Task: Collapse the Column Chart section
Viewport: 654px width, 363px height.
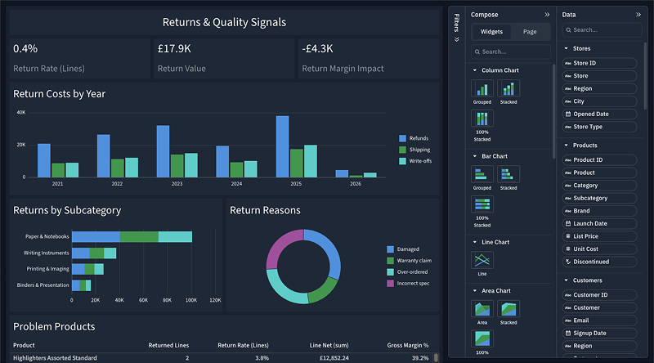Action: pyautogui.click(x=476, y=70)
